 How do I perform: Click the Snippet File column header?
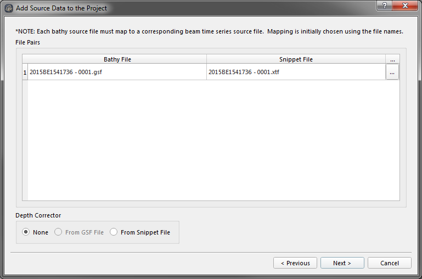pos(296,59)
